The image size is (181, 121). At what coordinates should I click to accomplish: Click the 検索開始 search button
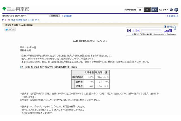click(55, 16)
